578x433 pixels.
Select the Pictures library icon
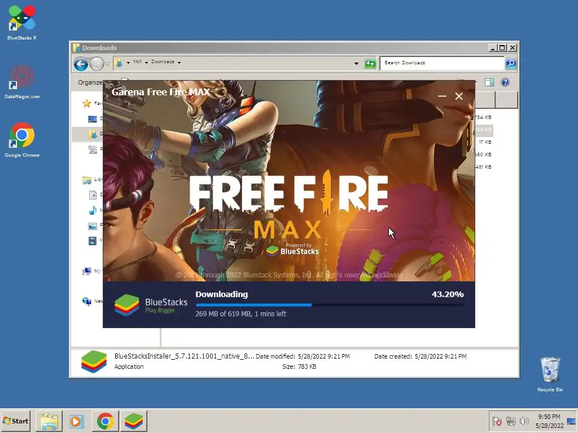pos(93,226)
